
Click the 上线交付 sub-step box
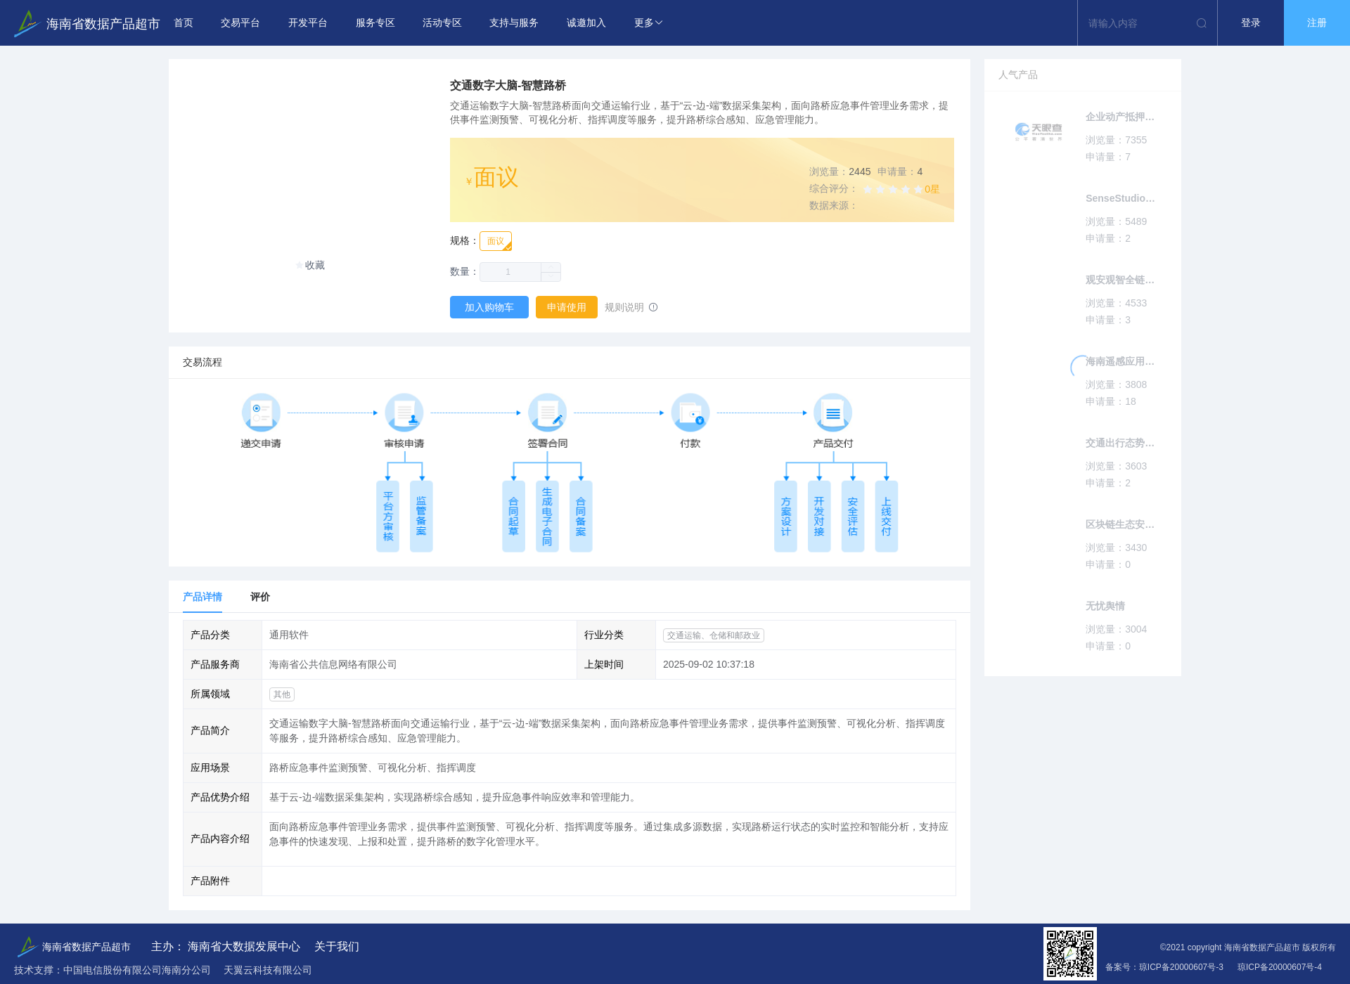tap(887, 517)
